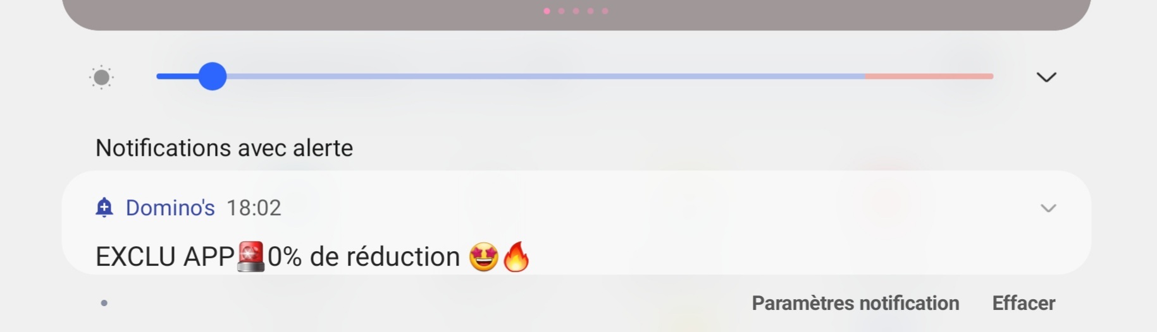Set brightness to the red high zone
Viewport: 1157px width, 332px height.
[929, 76]
